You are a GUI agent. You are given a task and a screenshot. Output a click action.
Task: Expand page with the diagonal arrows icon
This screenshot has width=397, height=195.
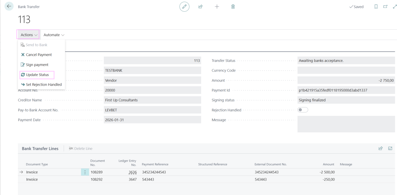click(x=394, y=7)
